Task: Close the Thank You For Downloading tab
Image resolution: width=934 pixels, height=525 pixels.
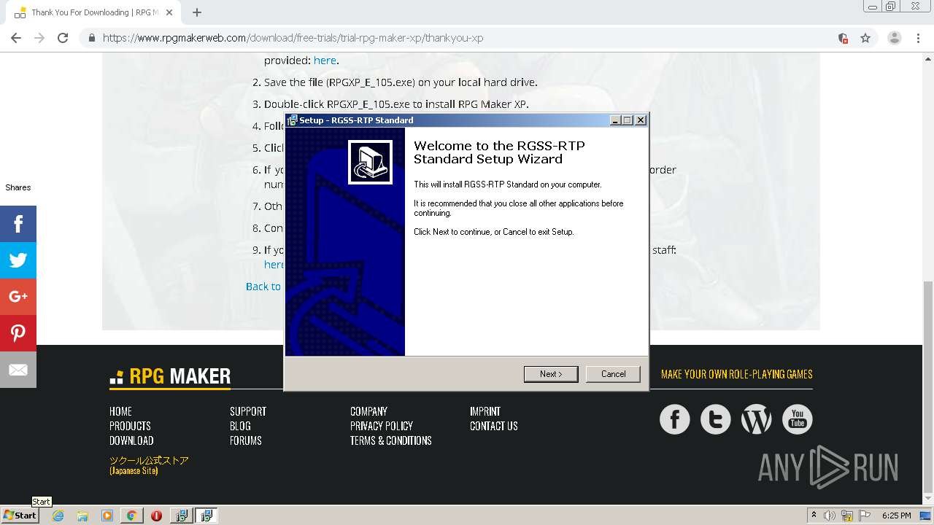Action: coord(169,12)
